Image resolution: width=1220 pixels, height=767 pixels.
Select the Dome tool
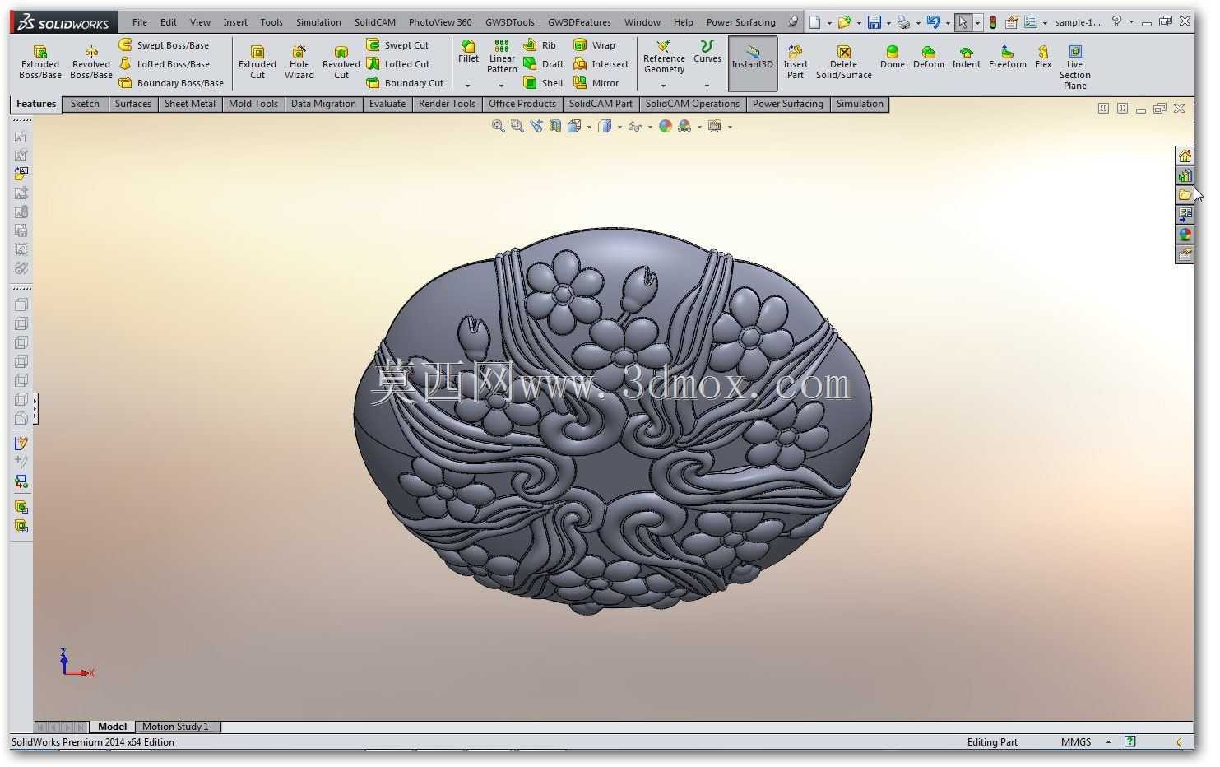pyautogui.click(x=892, y=57)
